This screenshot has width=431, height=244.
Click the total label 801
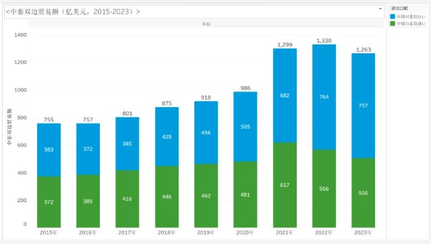pyautogui.click(x=127, y=113)
